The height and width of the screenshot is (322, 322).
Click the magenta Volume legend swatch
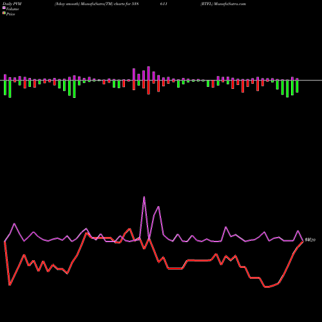click(4, 8)
